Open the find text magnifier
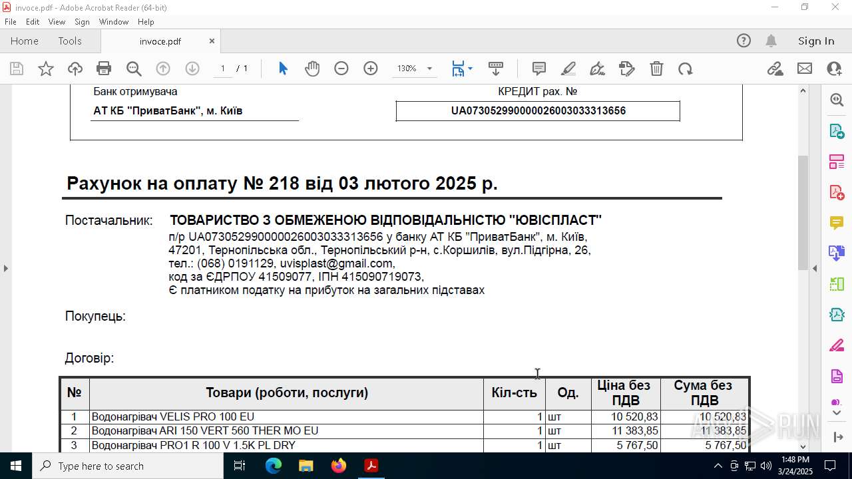 coord(134,69)
